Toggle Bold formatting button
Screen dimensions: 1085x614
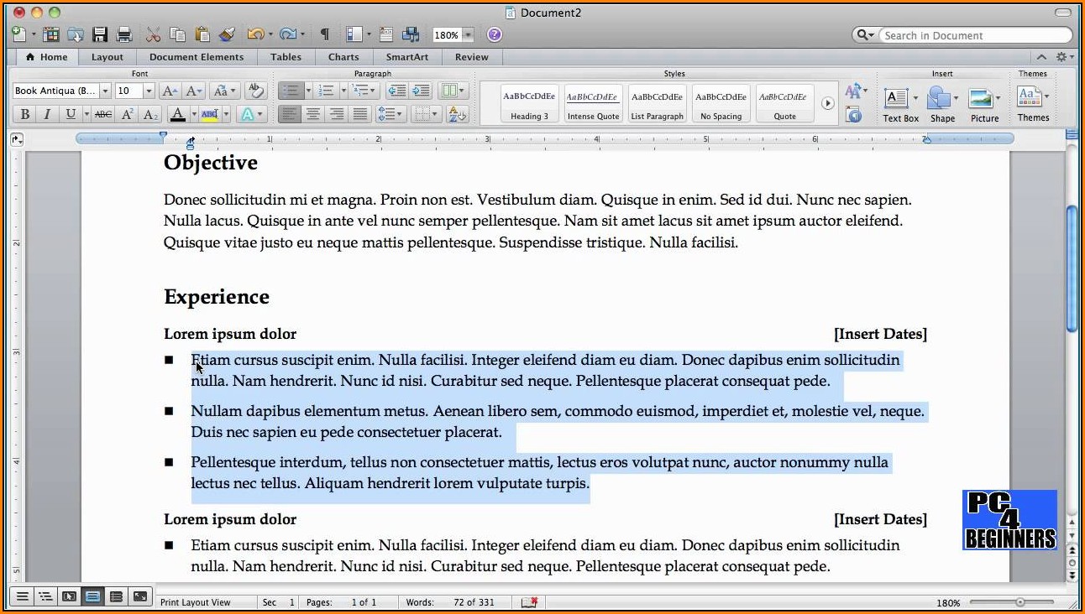[24, 114]
